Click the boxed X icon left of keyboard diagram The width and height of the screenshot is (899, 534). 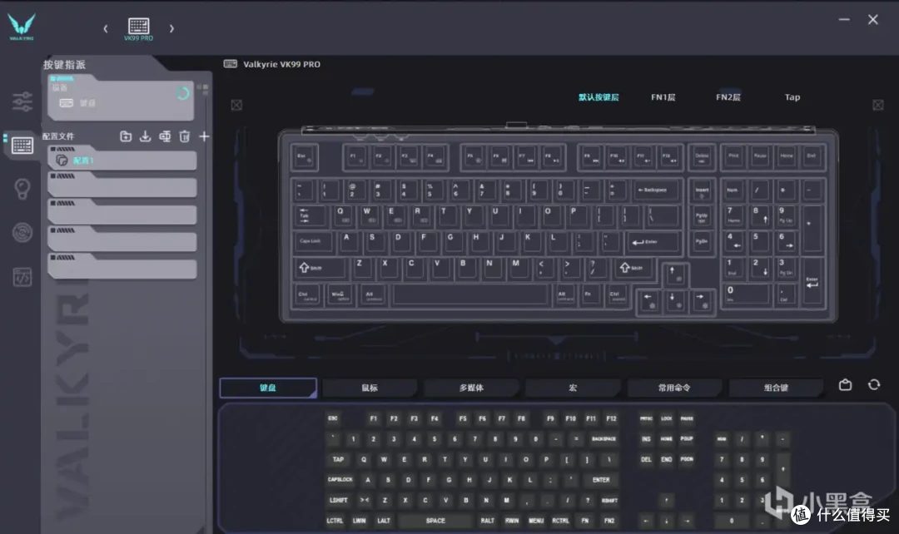pos(236,105)
